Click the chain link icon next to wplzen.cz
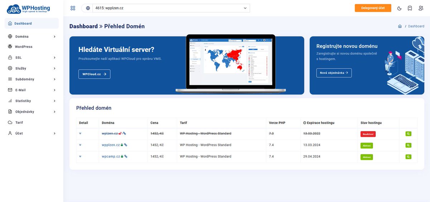 click(124, 133)
